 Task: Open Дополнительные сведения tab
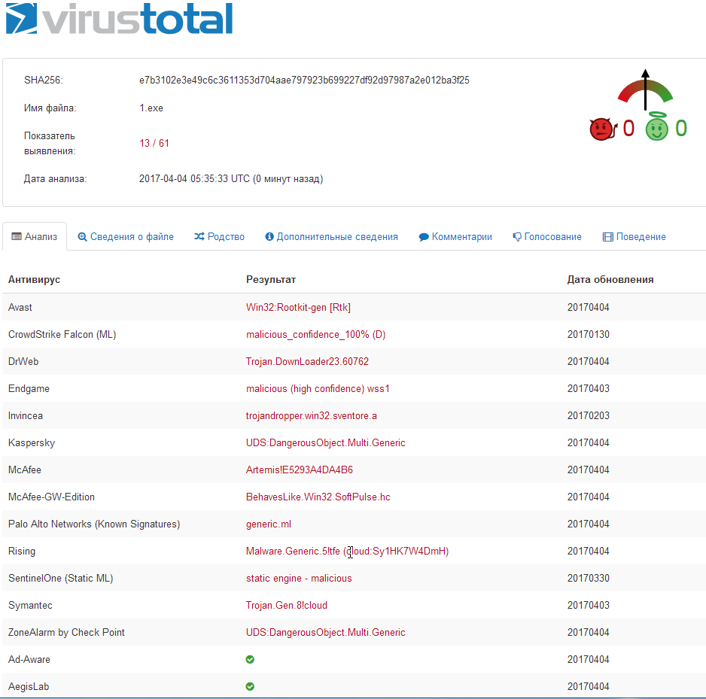pyautogui.click(x=331, y=236)
